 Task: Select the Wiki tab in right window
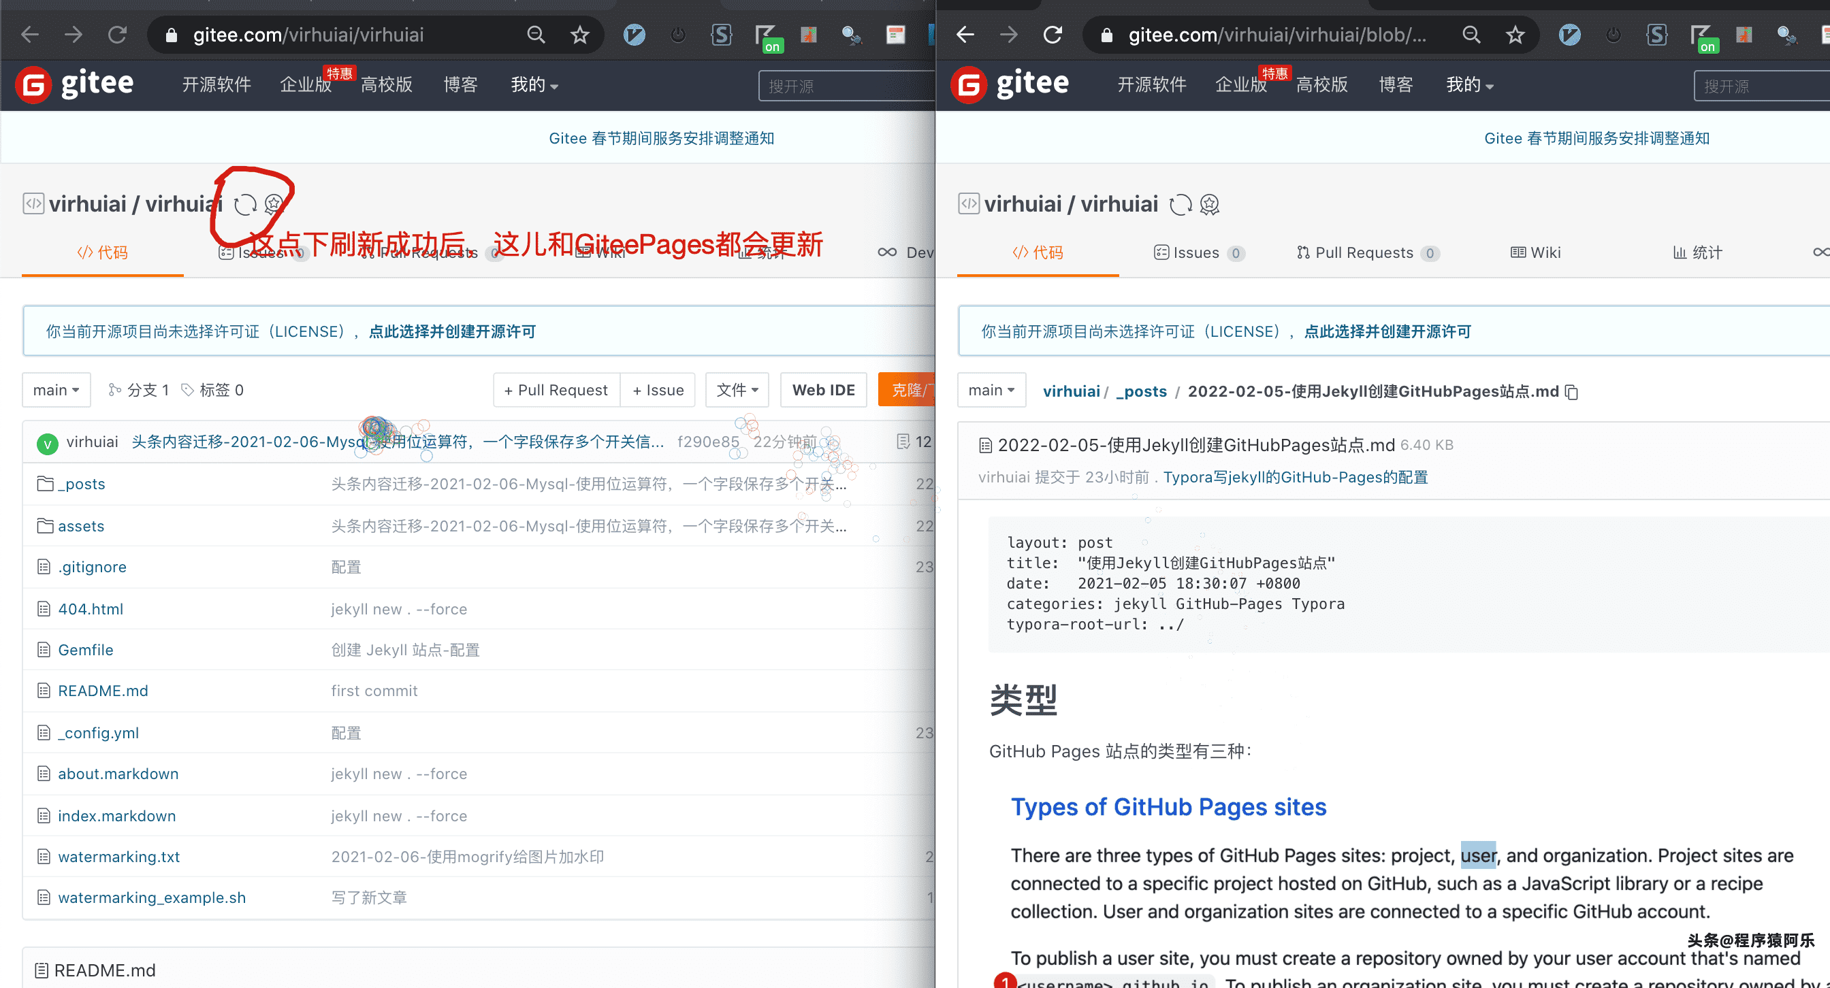point(1535,252)
